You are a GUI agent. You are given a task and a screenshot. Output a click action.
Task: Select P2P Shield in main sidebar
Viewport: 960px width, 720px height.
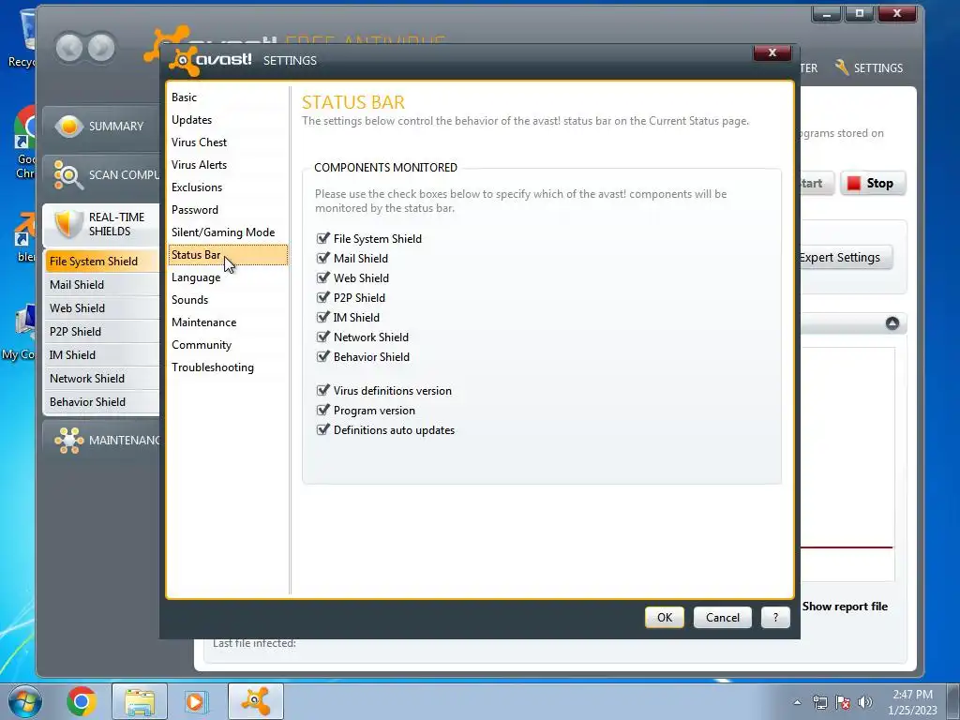click(x=101, y=331)
